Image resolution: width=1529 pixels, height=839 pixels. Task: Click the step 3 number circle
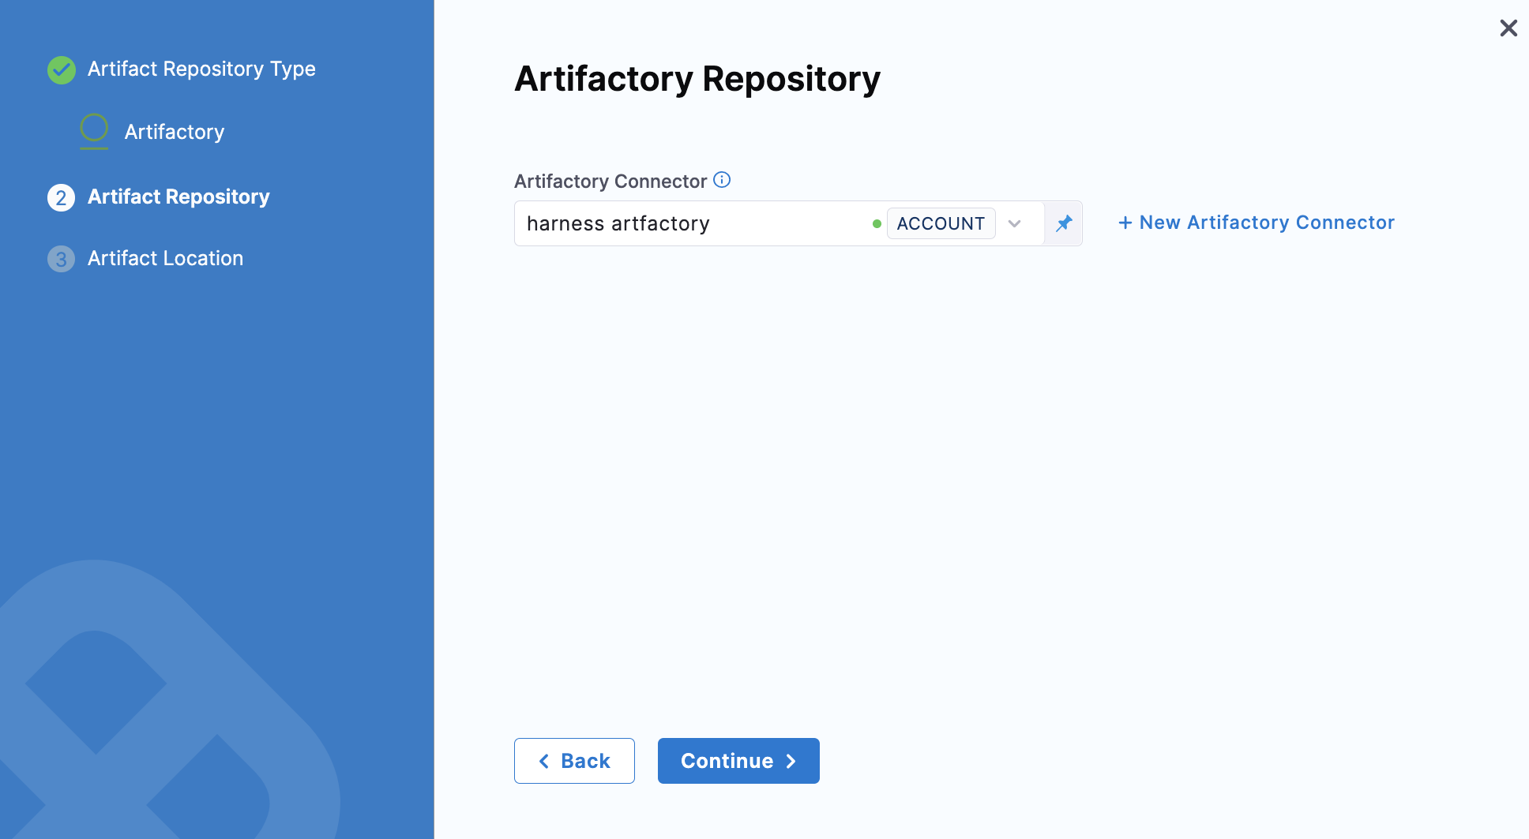(x=62, y=259)
